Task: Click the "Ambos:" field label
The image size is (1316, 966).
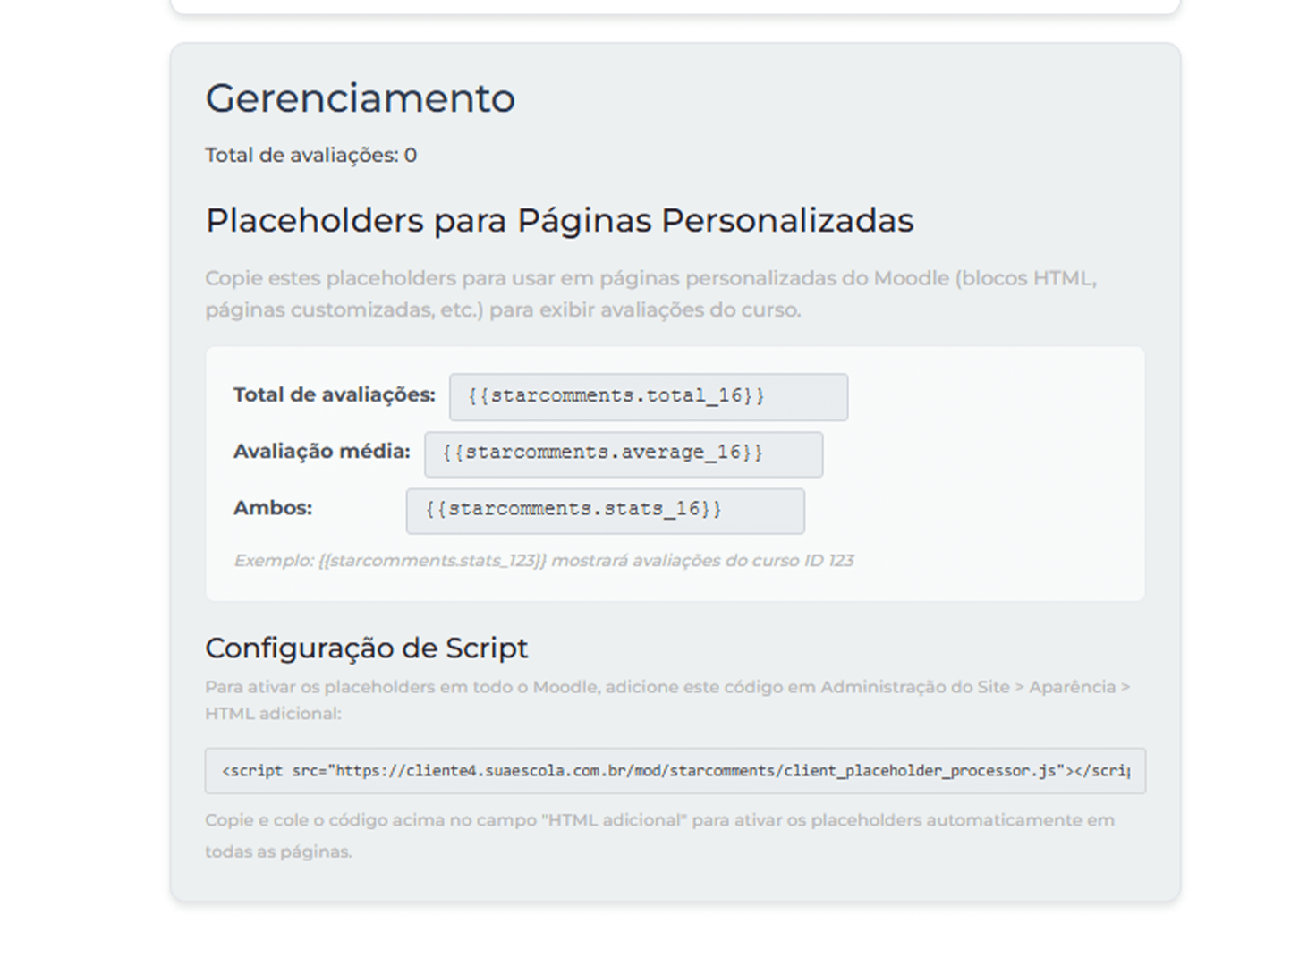Action: coord(273,508)
